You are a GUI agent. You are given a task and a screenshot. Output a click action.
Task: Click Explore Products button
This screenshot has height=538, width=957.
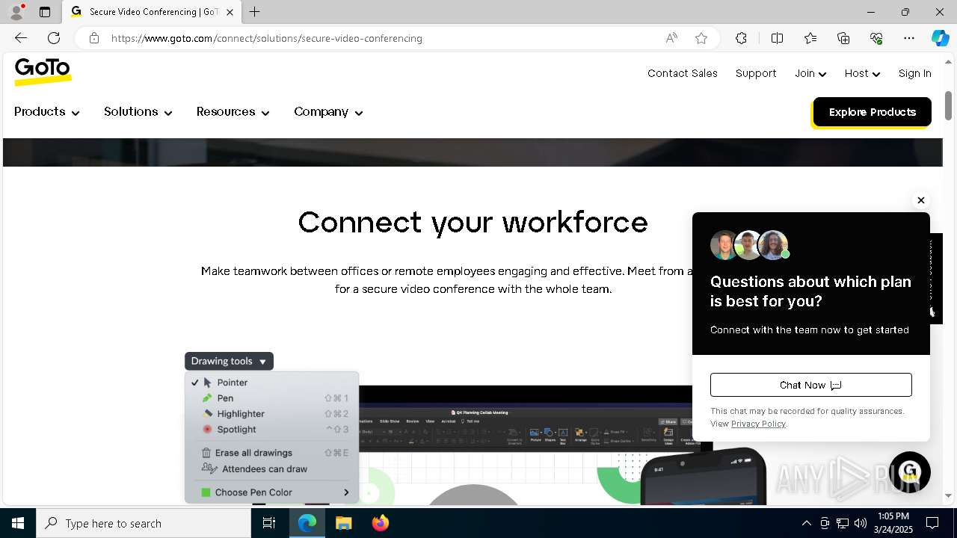pyautogui.click(x=872, y=112)
